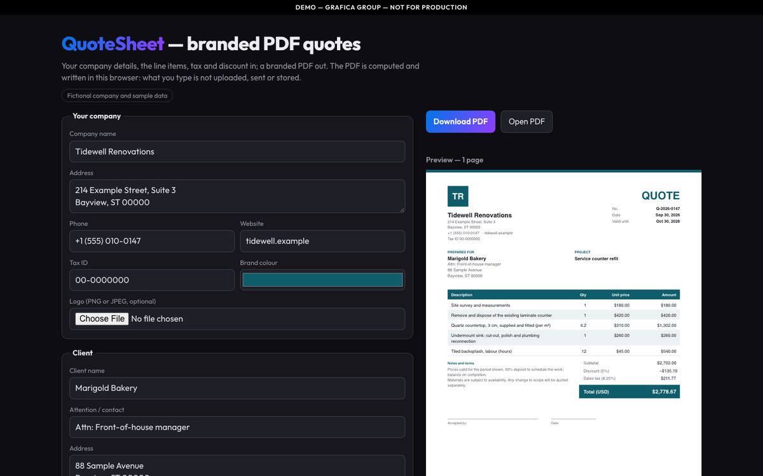Click the "Notes and terms" heading
The height and width of the screenshot is (476, 763).
click(x=461, y=364)
